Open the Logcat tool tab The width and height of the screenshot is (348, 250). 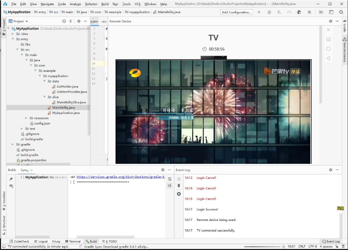(41, 241)
